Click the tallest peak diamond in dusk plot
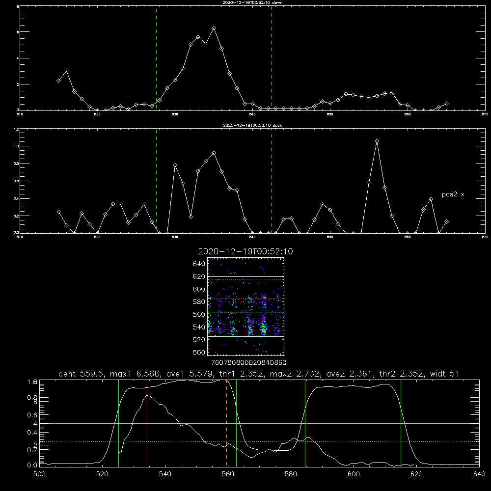Image resolution: width=491 pixels, height=491 pixels. point(377,141)
